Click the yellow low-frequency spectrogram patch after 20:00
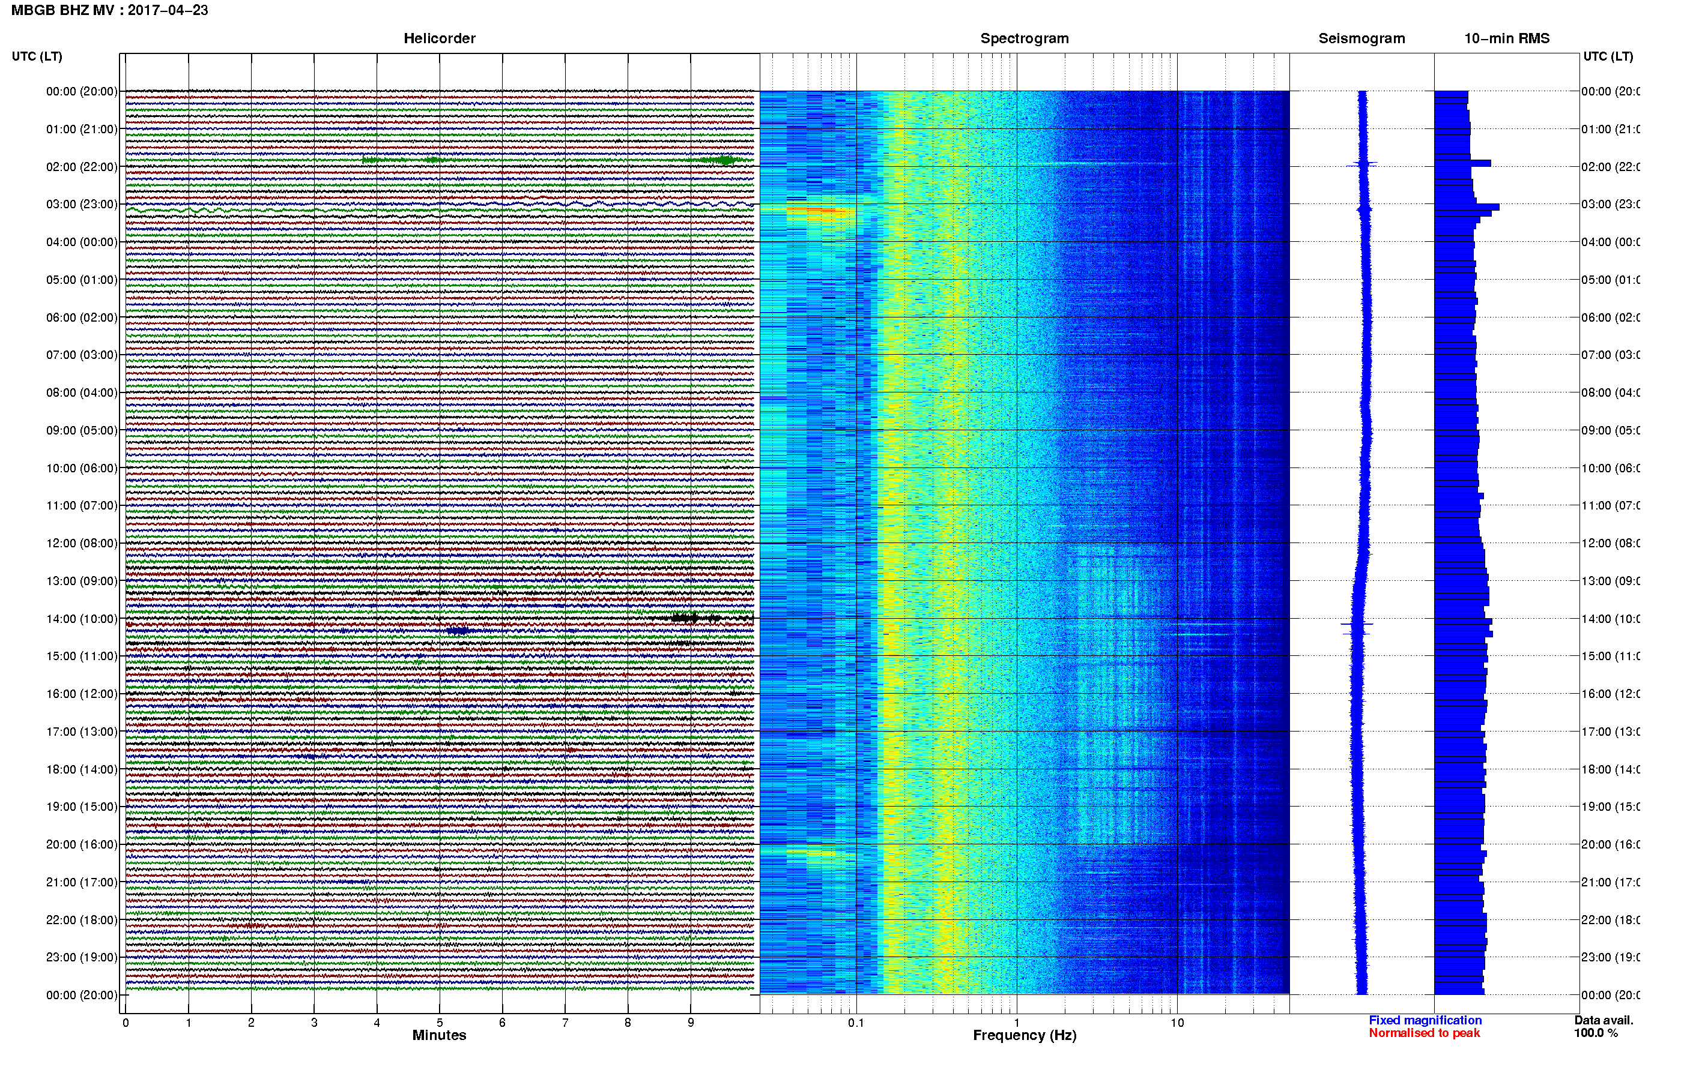This screenshot has height=1067, width=1708. tap(812, 853)
